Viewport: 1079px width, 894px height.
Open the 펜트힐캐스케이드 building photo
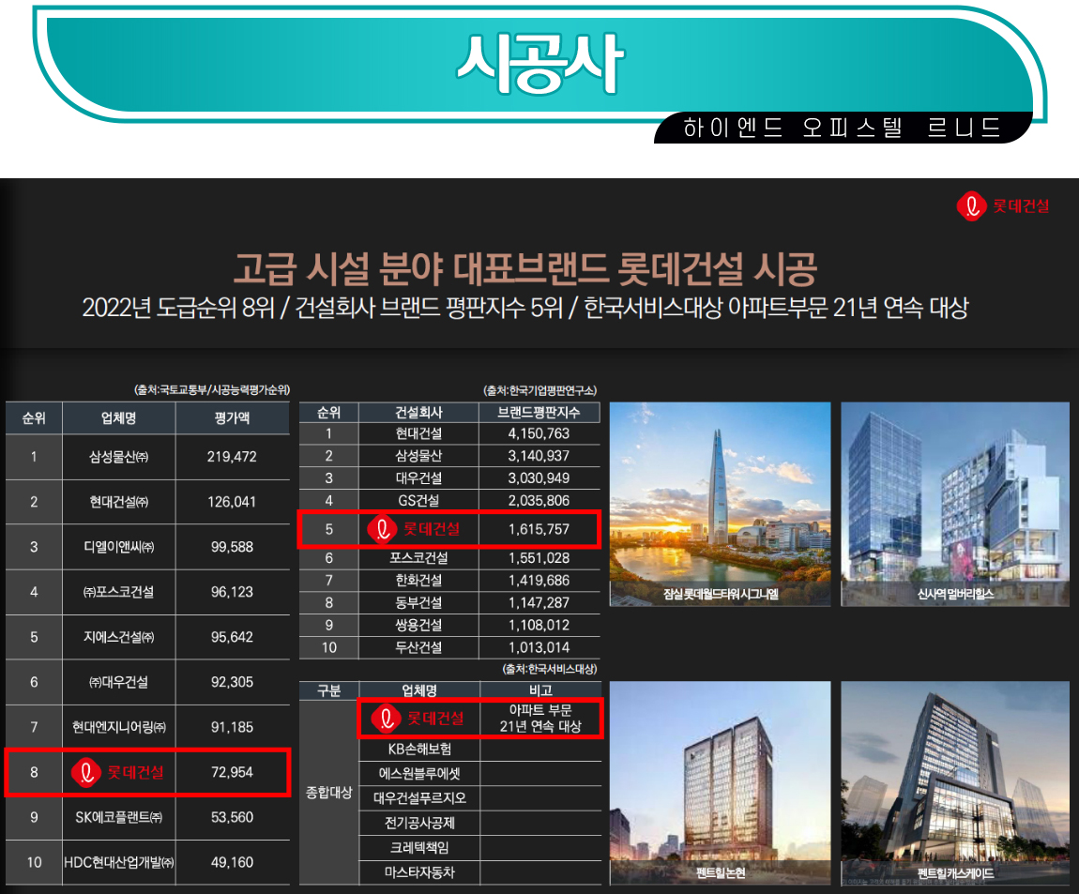(955, 782)
